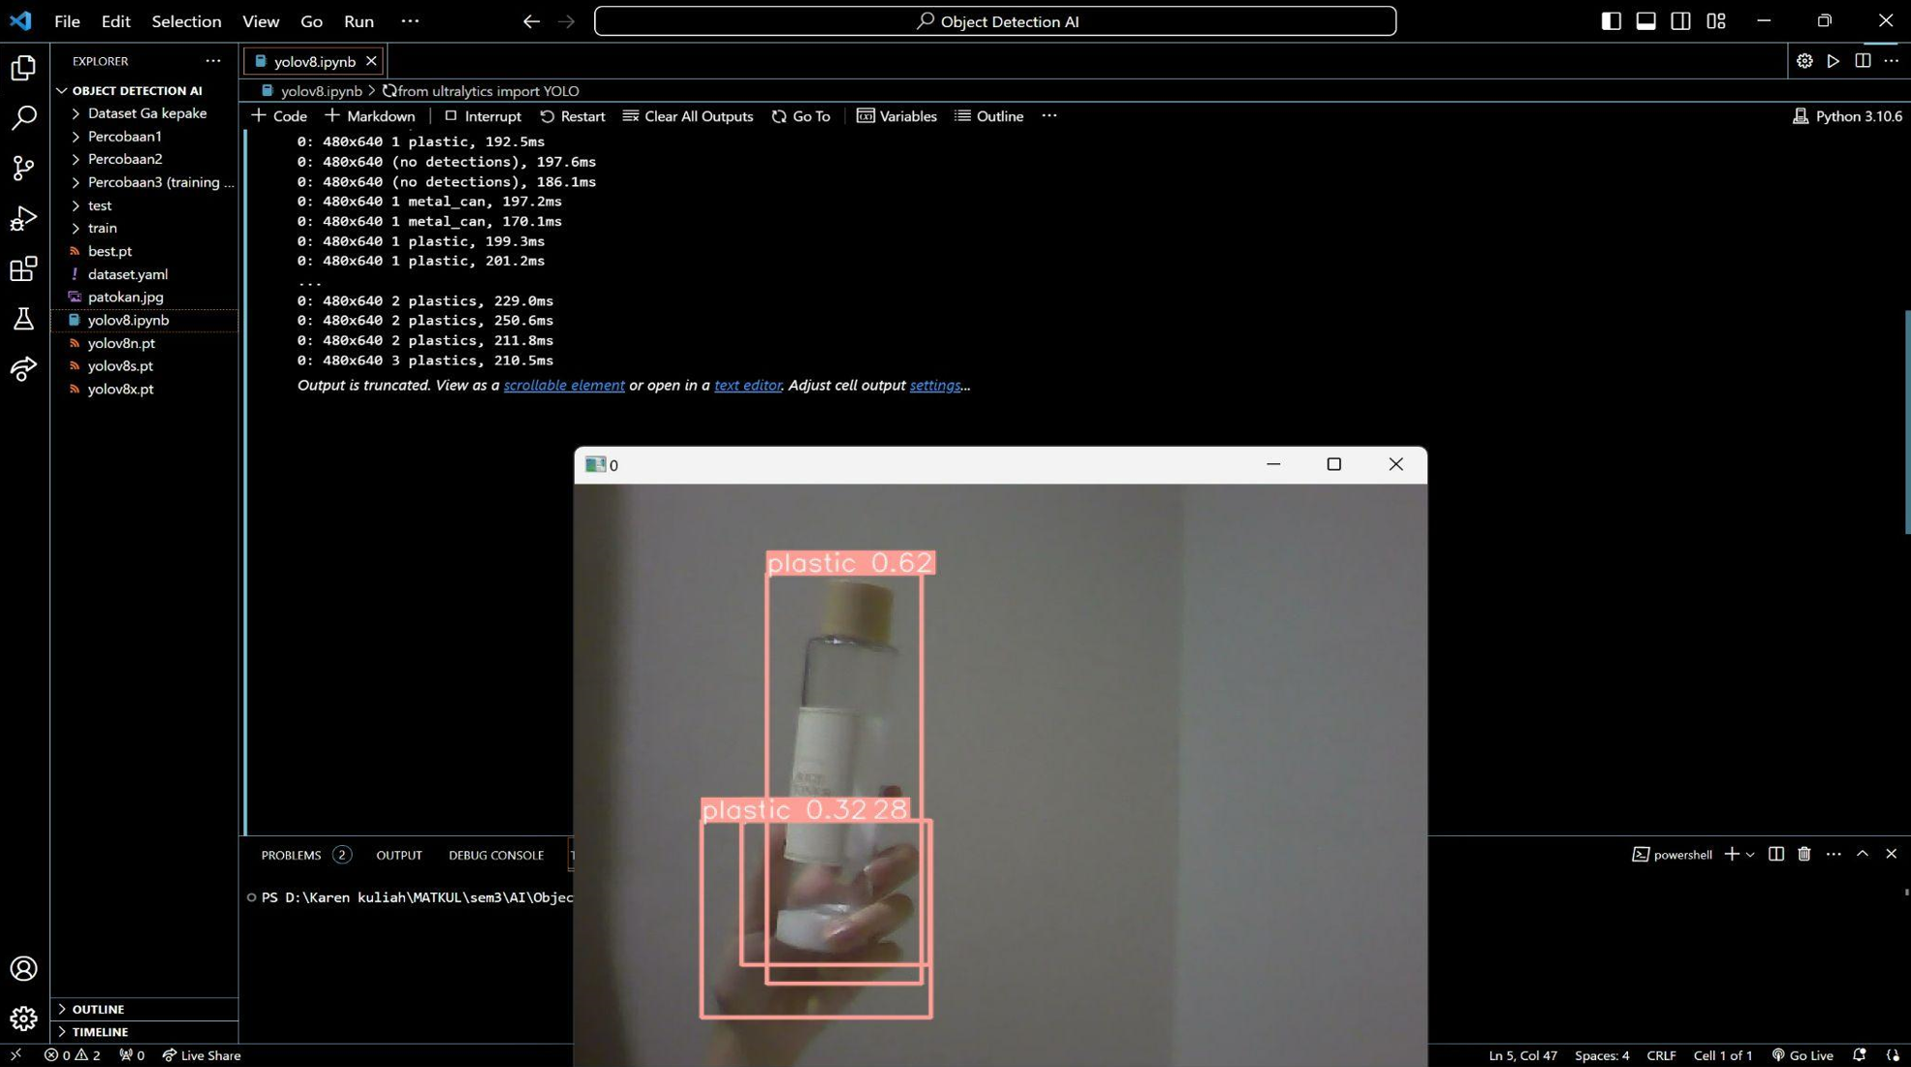Click the Go Forward arrow in title bar

pos(567,20)
